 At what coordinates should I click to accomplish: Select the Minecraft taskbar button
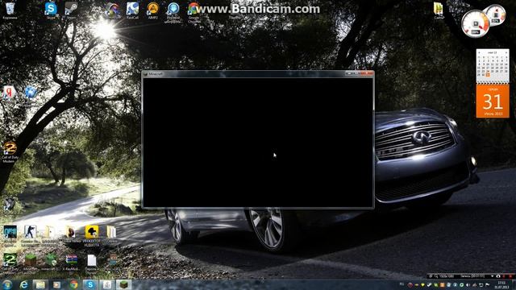[x=123, y=284]
